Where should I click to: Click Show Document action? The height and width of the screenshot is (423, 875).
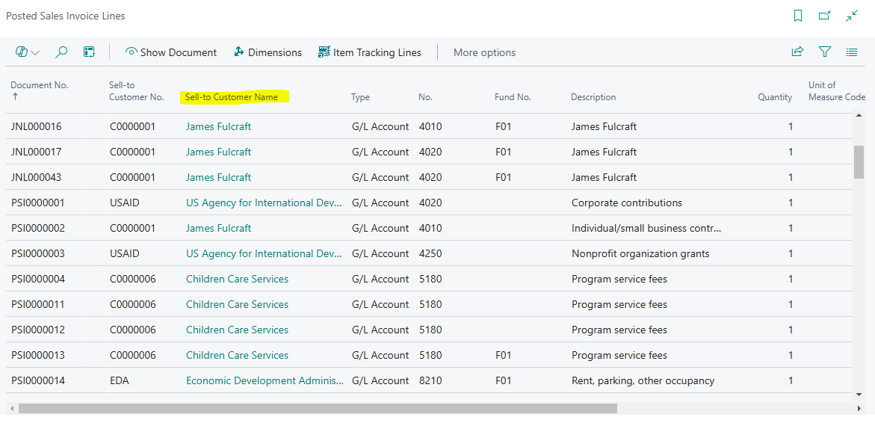click(171, 52)
